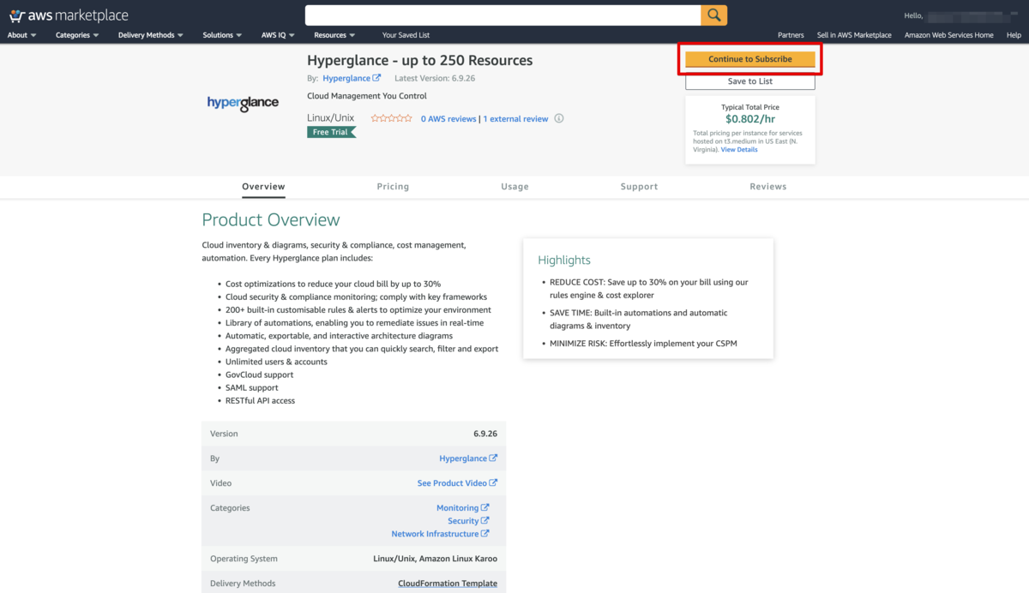Image resolution: width=1029 pixels, height=593 pixels.
Task: Click the Product Overview heading
Action: tap(271, 220)
